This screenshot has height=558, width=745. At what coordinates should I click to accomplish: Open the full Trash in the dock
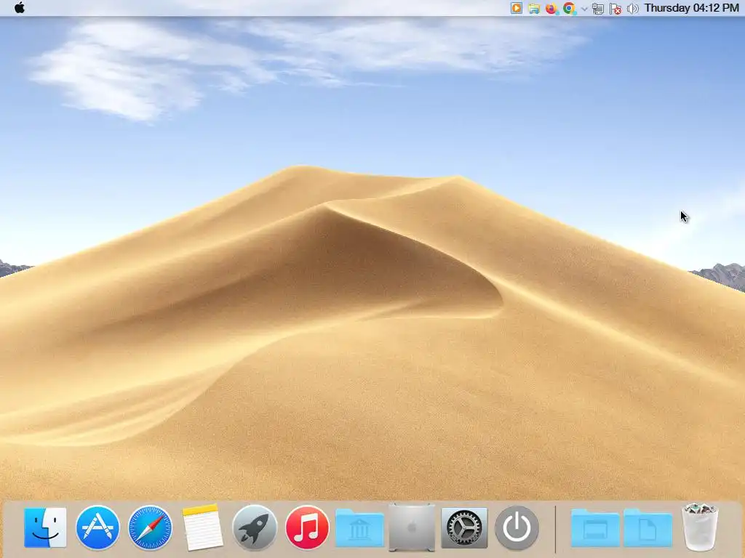click(700, 527)
